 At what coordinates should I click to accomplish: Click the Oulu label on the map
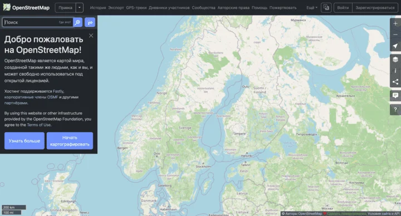246,87
